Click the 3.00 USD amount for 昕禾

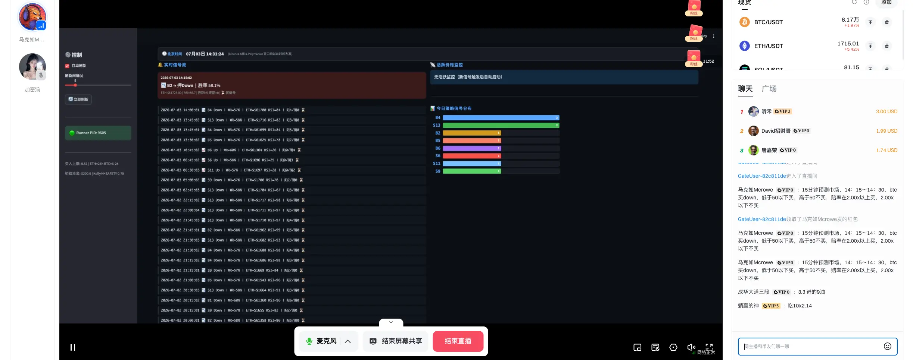pyautogui.click(x=886, y=111)
